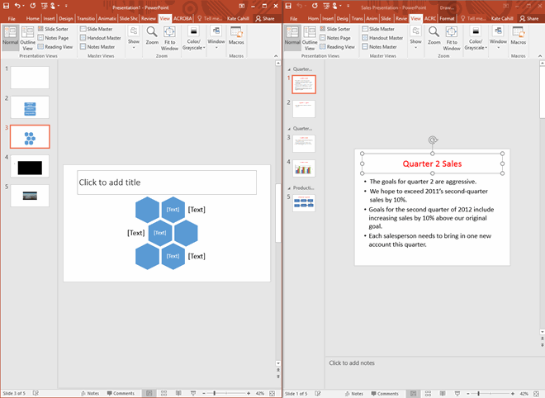Click Fit to Window in right window ribbon
The height and width of the screenshot is (398, 545).
pos(452,38)
